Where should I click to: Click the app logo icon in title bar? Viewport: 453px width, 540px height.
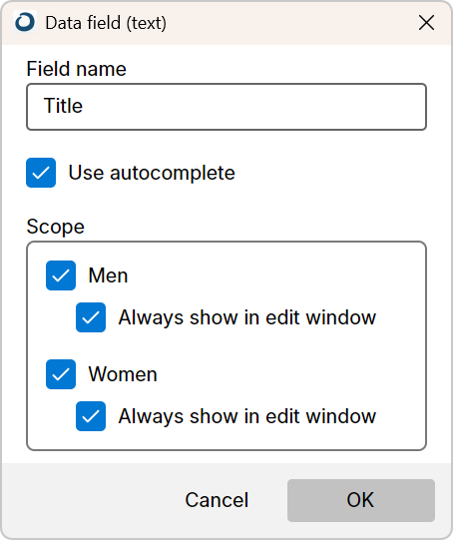25,22
